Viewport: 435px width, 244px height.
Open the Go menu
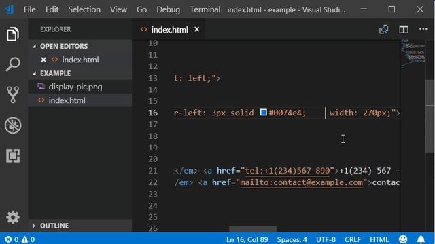click(141, 9)
